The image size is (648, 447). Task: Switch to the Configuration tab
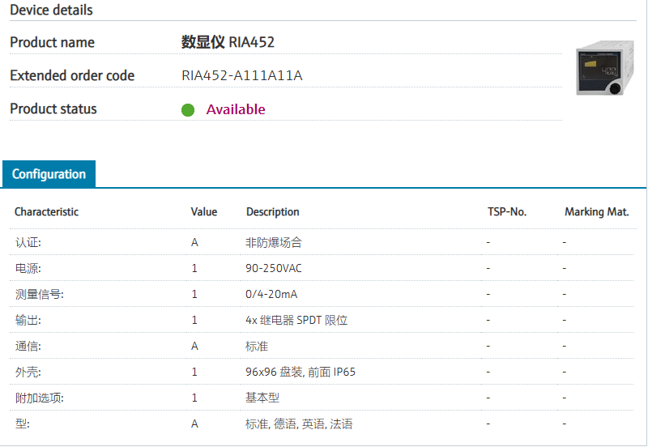49,174
